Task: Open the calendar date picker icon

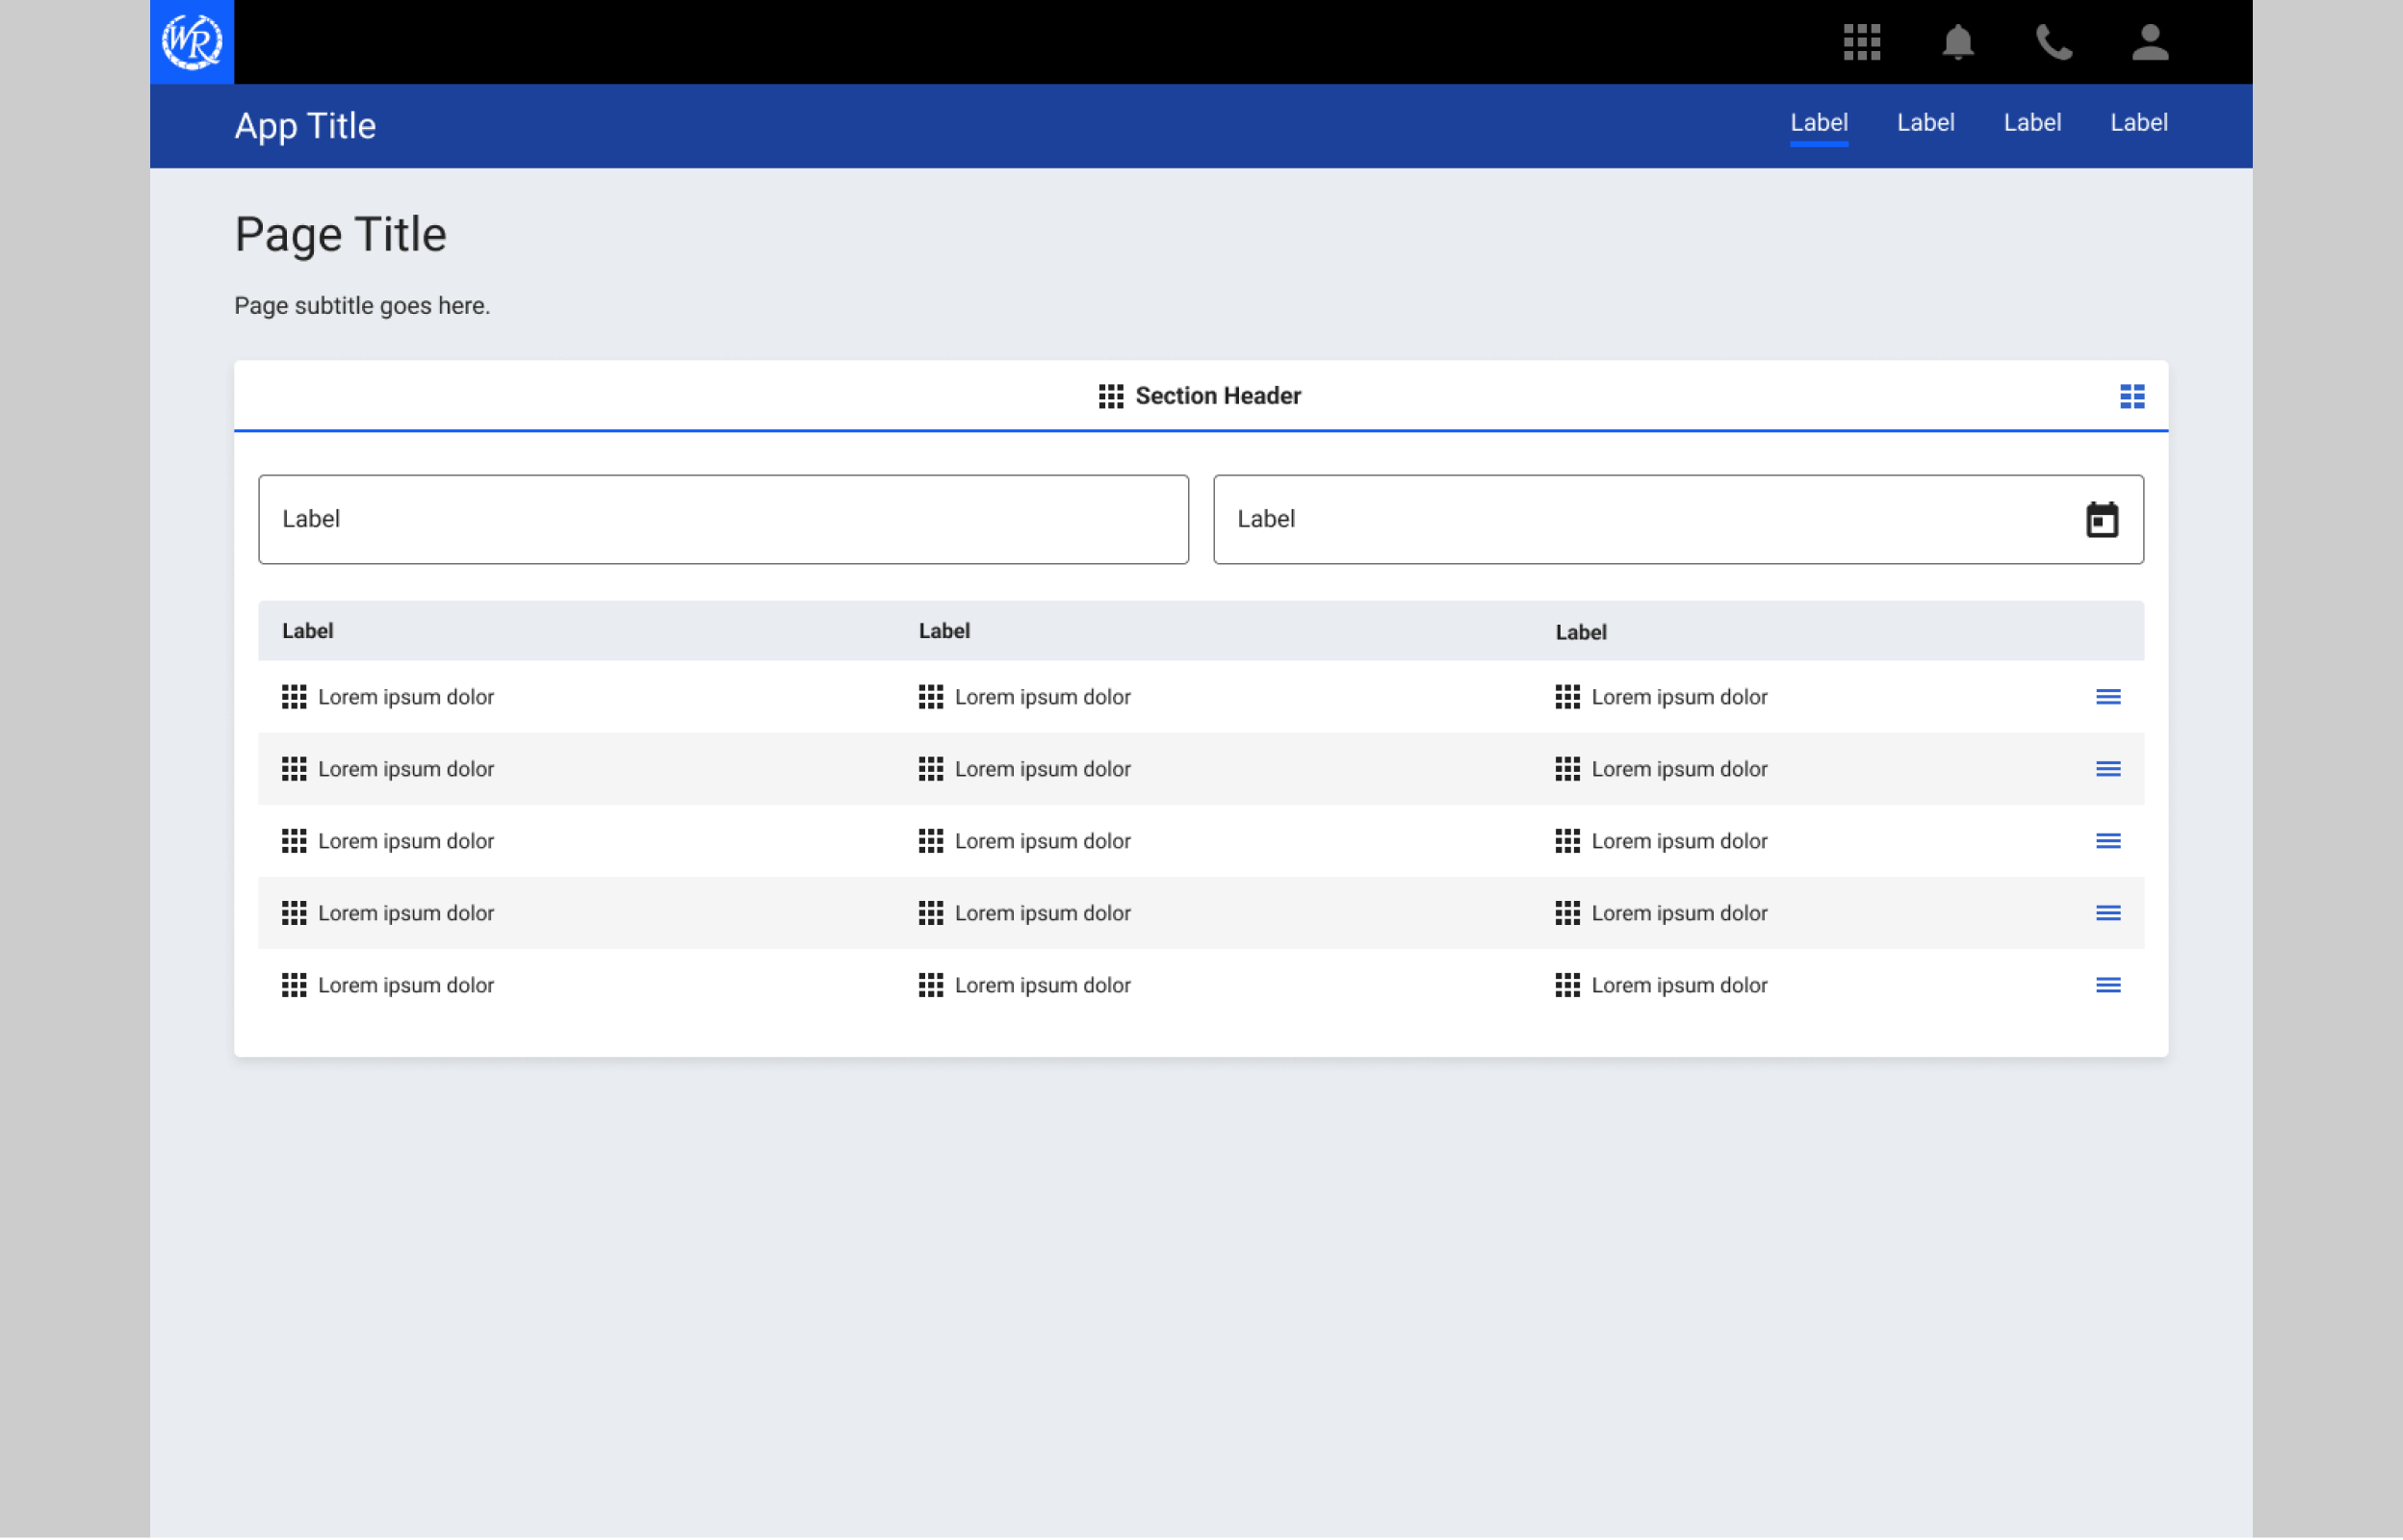Action: 2102,520
